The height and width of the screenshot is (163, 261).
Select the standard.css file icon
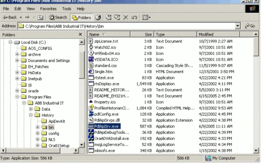(91, 65)
